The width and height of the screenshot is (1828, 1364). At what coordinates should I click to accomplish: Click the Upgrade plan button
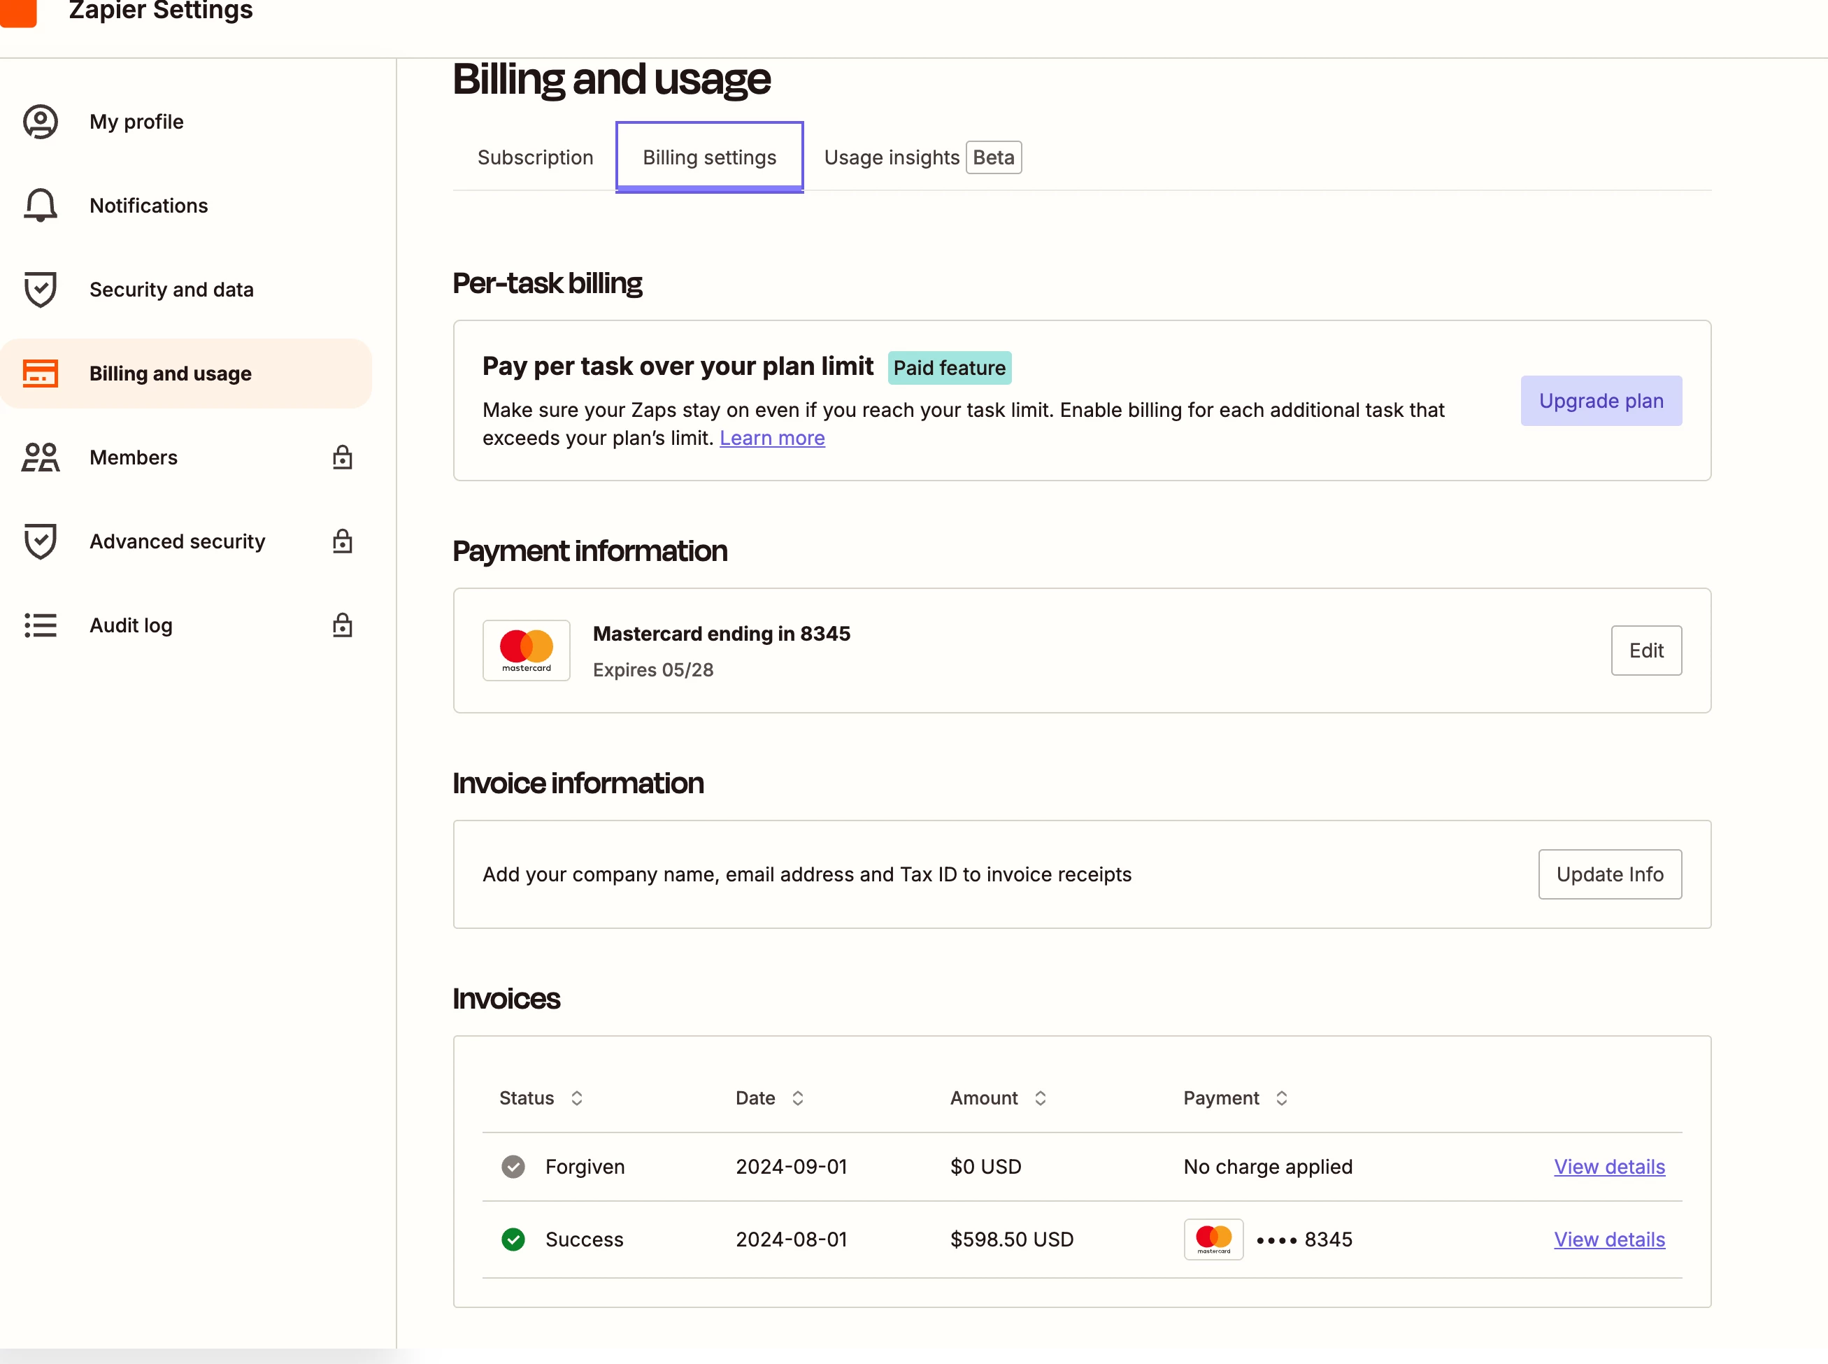pyautogui.click(x=1600, y=402)
